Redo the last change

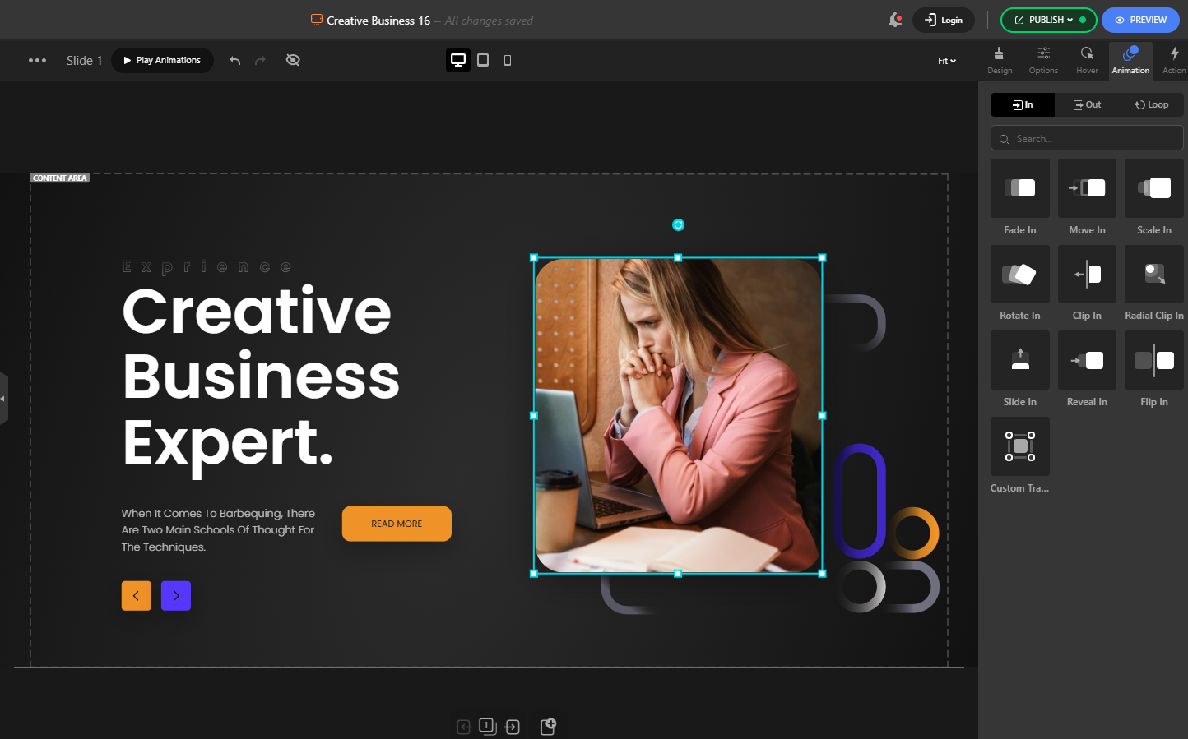261,60
